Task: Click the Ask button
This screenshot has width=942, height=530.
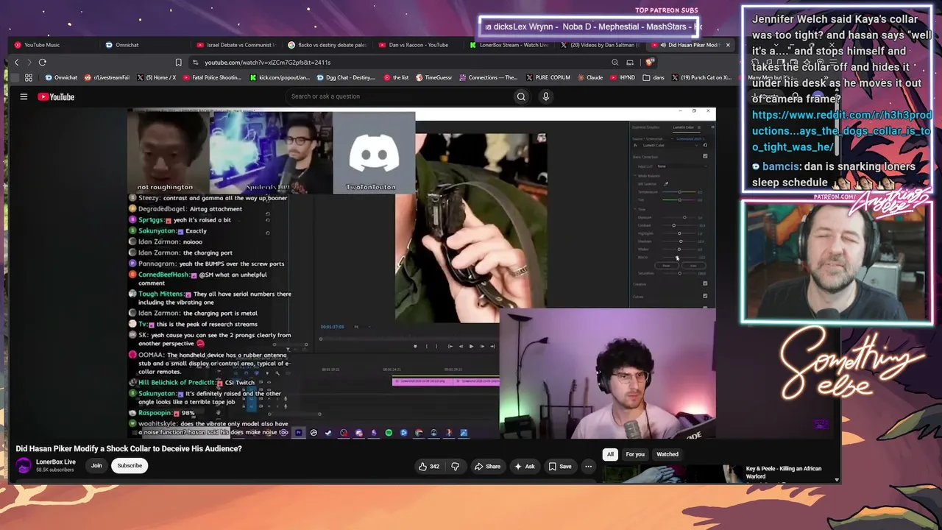Action: pyautogui.click(x=525, y=466)
